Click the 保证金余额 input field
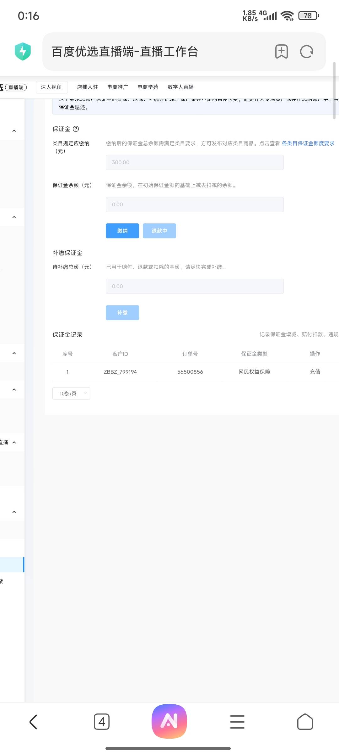This screenshot has width=339, height=755. click(x=195, y=204)
